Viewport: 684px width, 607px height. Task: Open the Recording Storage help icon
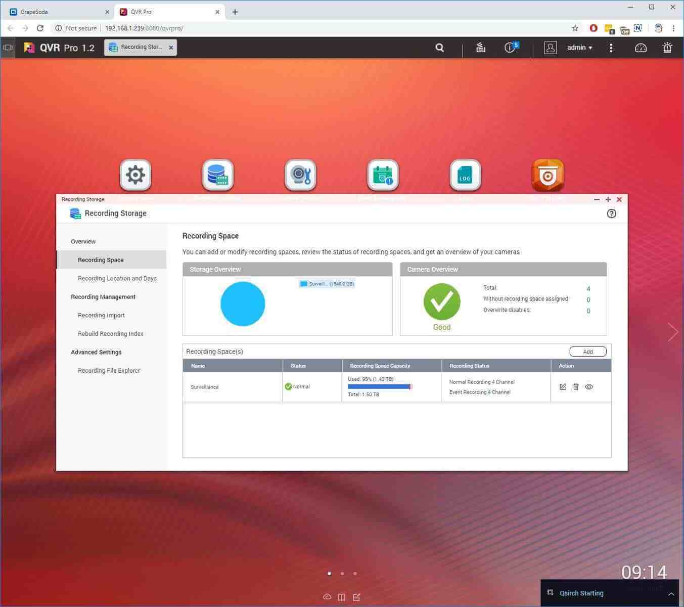point(611,213)
